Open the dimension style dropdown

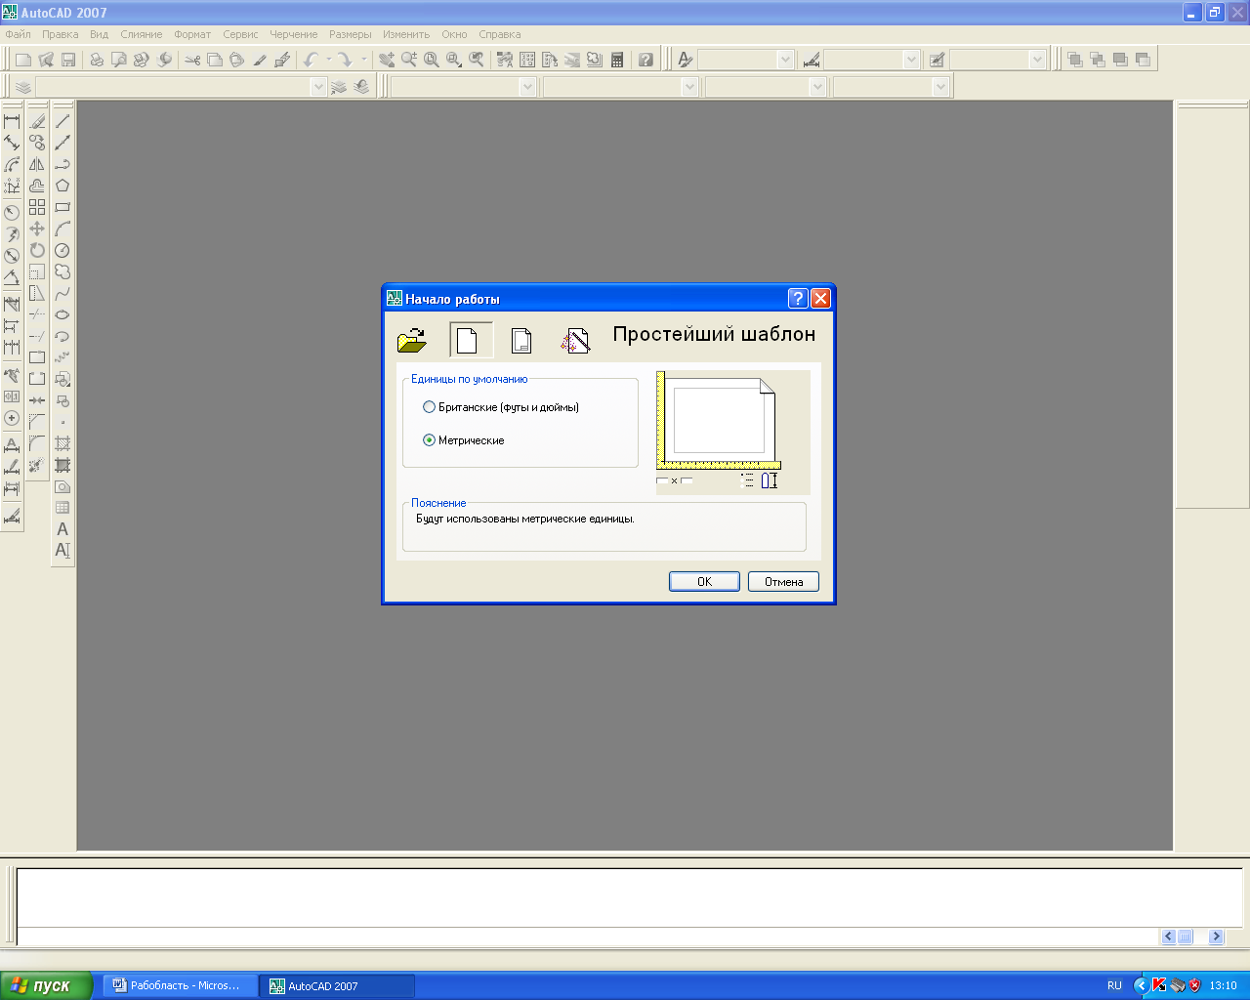pos(911,60)
